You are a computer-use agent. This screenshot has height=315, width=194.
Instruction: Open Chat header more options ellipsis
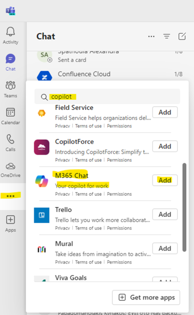[151, 36]
